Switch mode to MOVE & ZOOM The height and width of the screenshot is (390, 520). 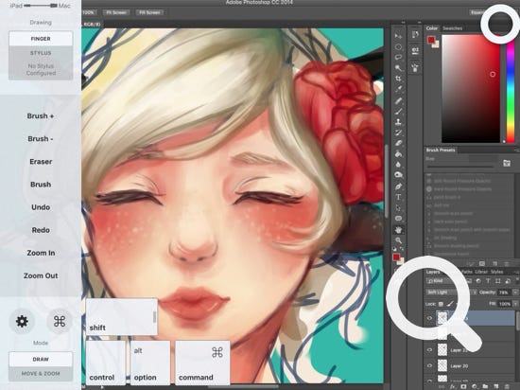41,373
